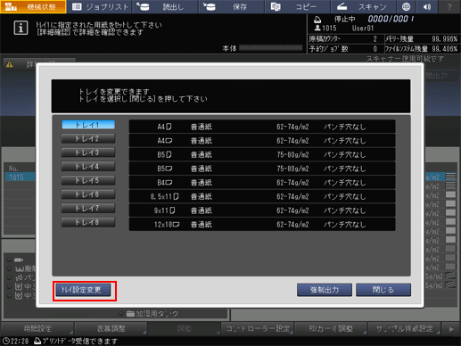Screen dimensions: 461x346
Task: Select トレイ4 tray button
Action: pos(88,167)
